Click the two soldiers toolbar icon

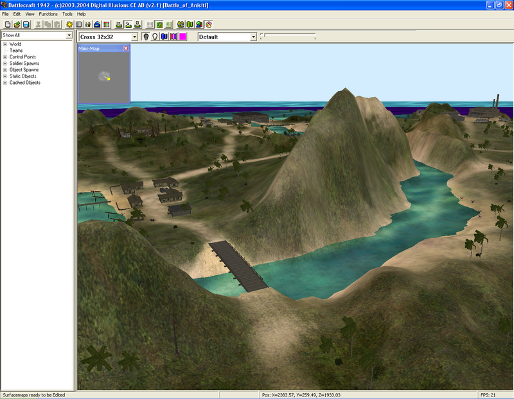click(x=88, y=24)
